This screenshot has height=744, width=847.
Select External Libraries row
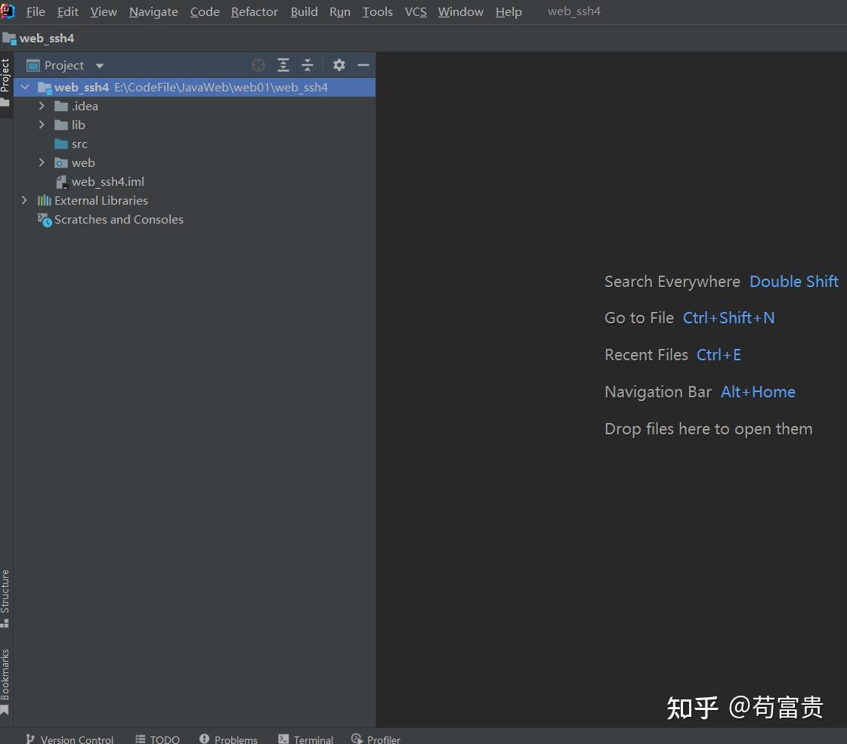[194, 201]
